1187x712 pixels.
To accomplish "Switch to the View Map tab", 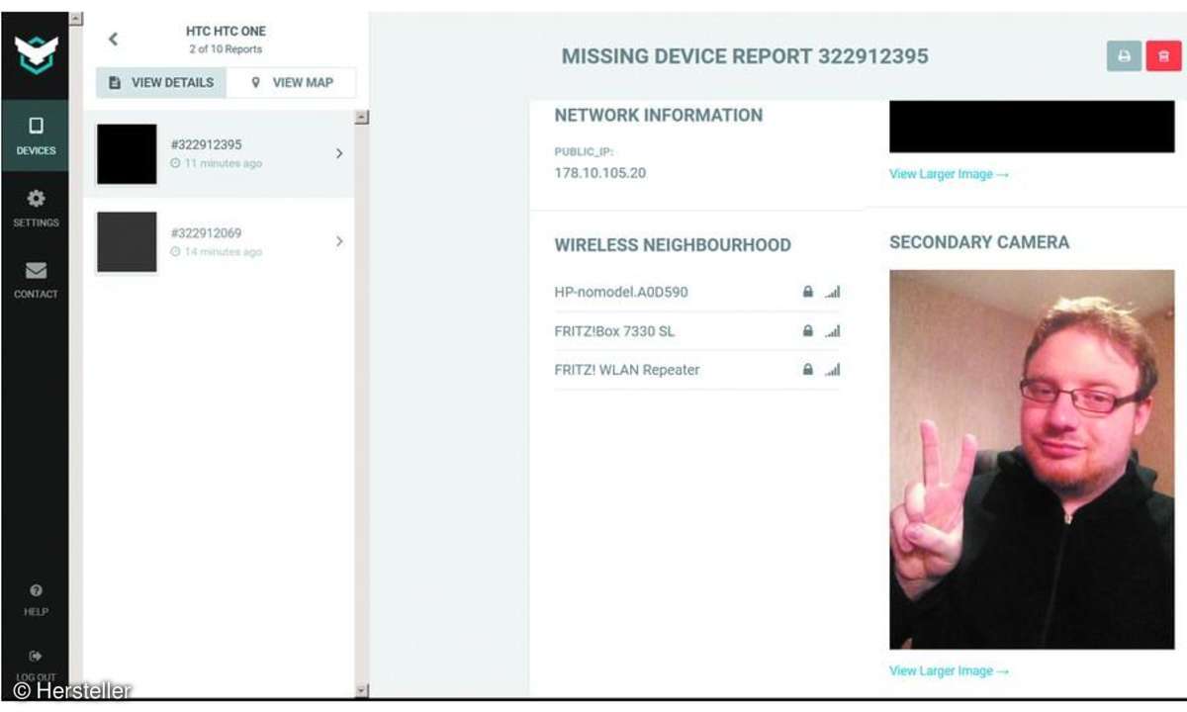I will [x=292, y=83].
